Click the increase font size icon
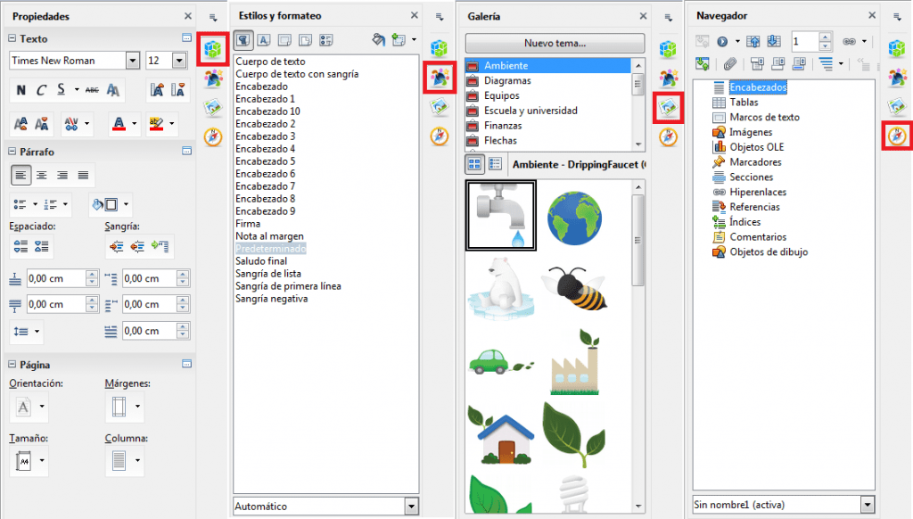 (x=159, y=91)
